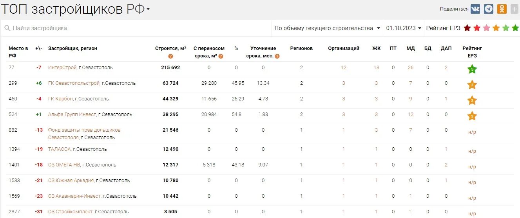Click ИнтерСтрой organizations count 12

pyautogui.click(x=344, y=68)
